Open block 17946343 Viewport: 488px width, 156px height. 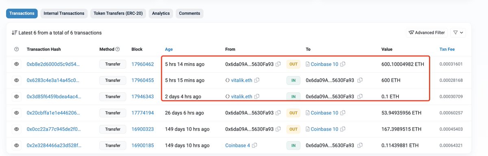143,96
